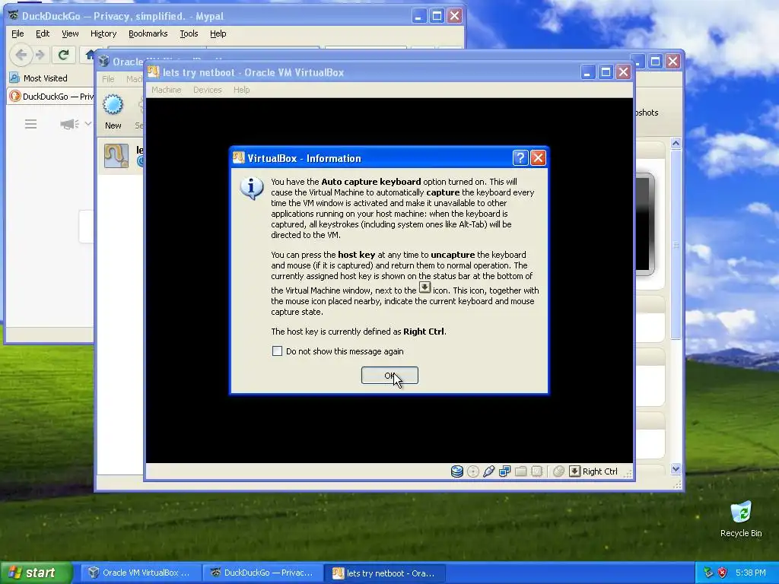Open the Edit menu in the Mypal browser

point(43,33)
